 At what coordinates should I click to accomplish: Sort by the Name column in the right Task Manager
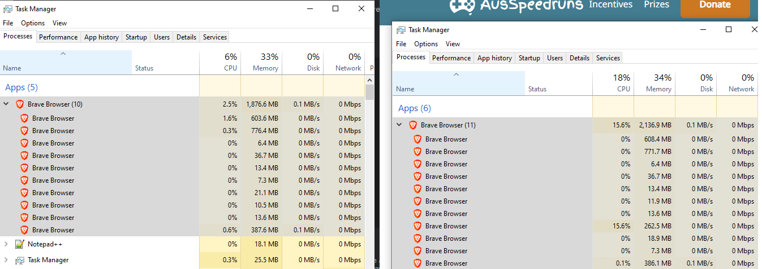pyautogui.click(x=459, y=83)
